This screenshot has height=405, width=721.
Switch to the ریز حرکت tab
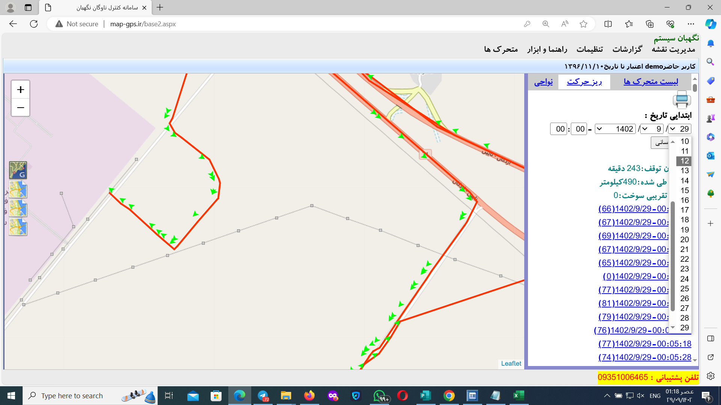pos(584,81)
